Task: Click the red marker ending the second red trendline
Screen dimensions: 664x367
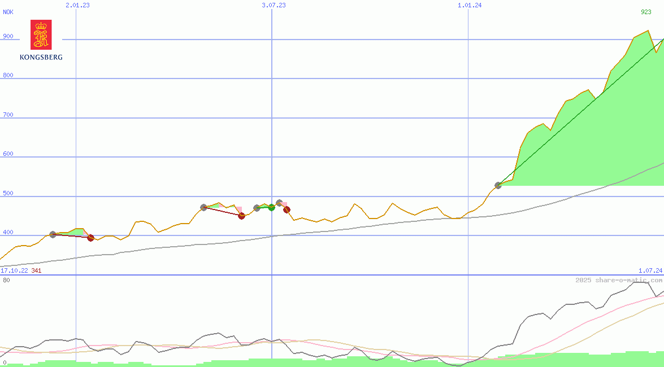Action: [242, 215]
